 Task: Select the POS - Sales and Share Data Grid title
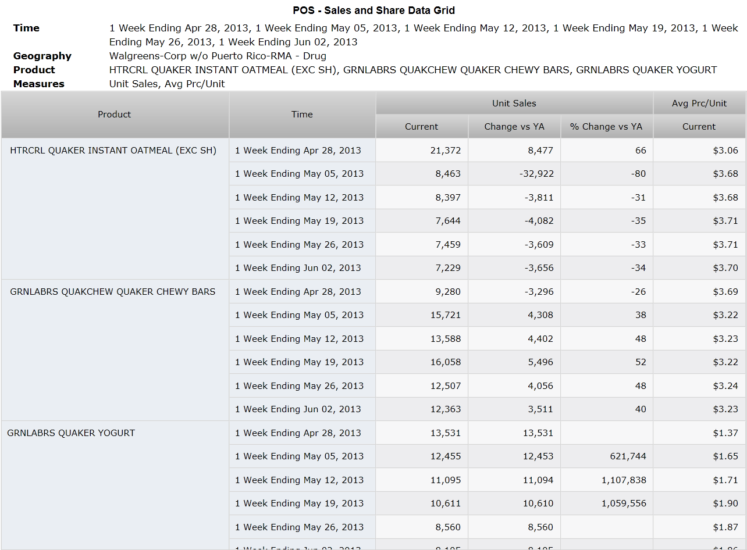[x=373, y=10]
